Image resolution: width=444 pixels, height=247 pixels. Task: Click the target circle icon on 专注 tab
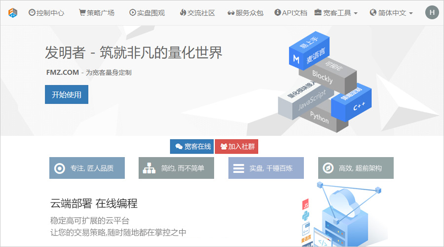pyautogui.click(x=60, y=168)
